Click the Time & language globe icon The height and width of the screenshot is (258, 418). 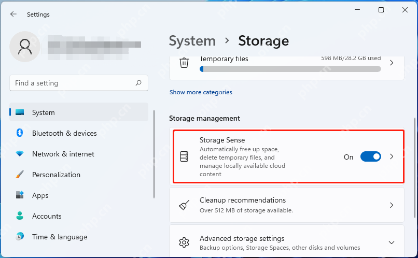point(20,236)
